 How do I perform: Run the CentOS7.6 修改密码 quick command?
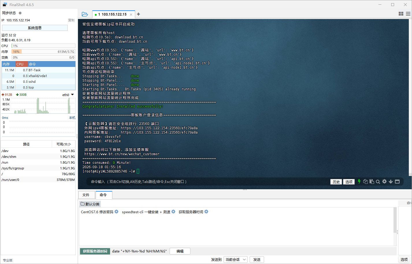97,212
